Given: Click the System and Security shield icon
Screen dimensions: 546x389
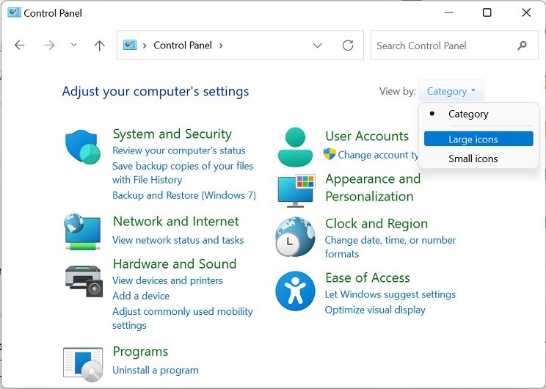Looking at the screenshot, I should (83, 146).
